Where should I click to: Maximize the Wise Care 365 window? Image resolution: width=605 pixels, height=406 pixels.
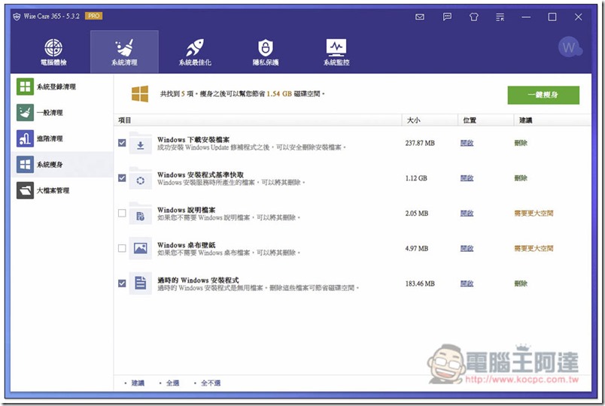pos(552,17)
